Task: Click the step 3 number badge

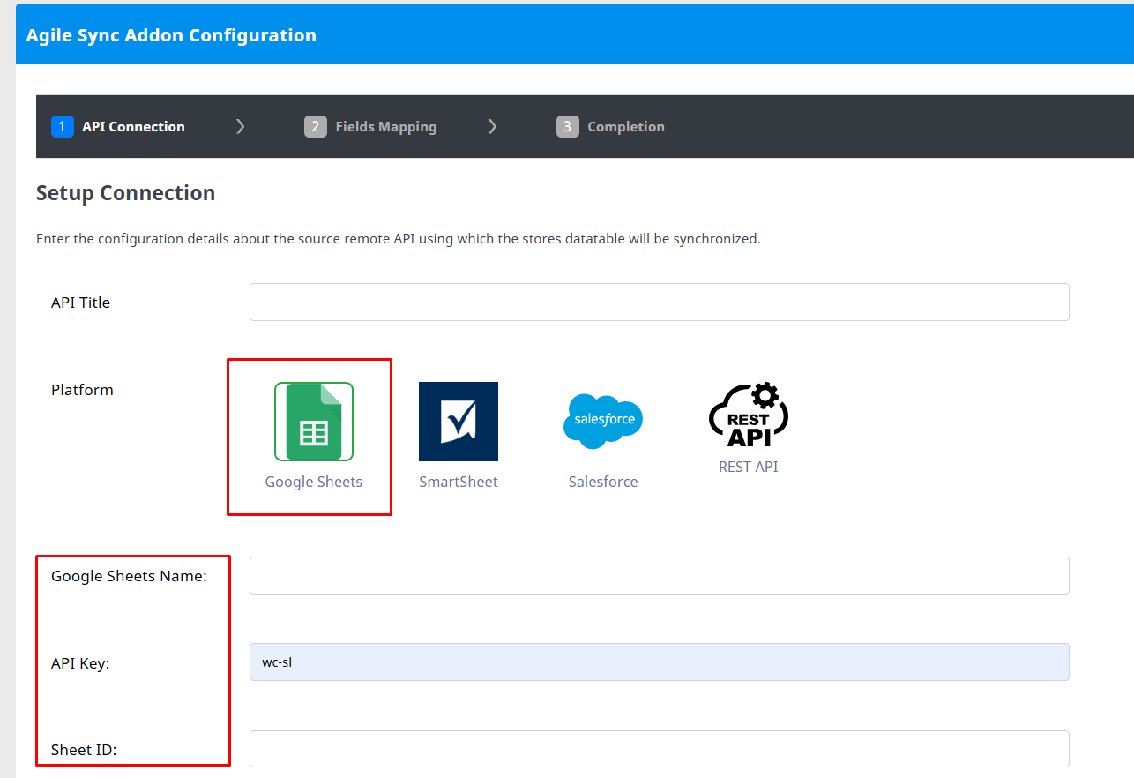Action: [x=568, y=127]
